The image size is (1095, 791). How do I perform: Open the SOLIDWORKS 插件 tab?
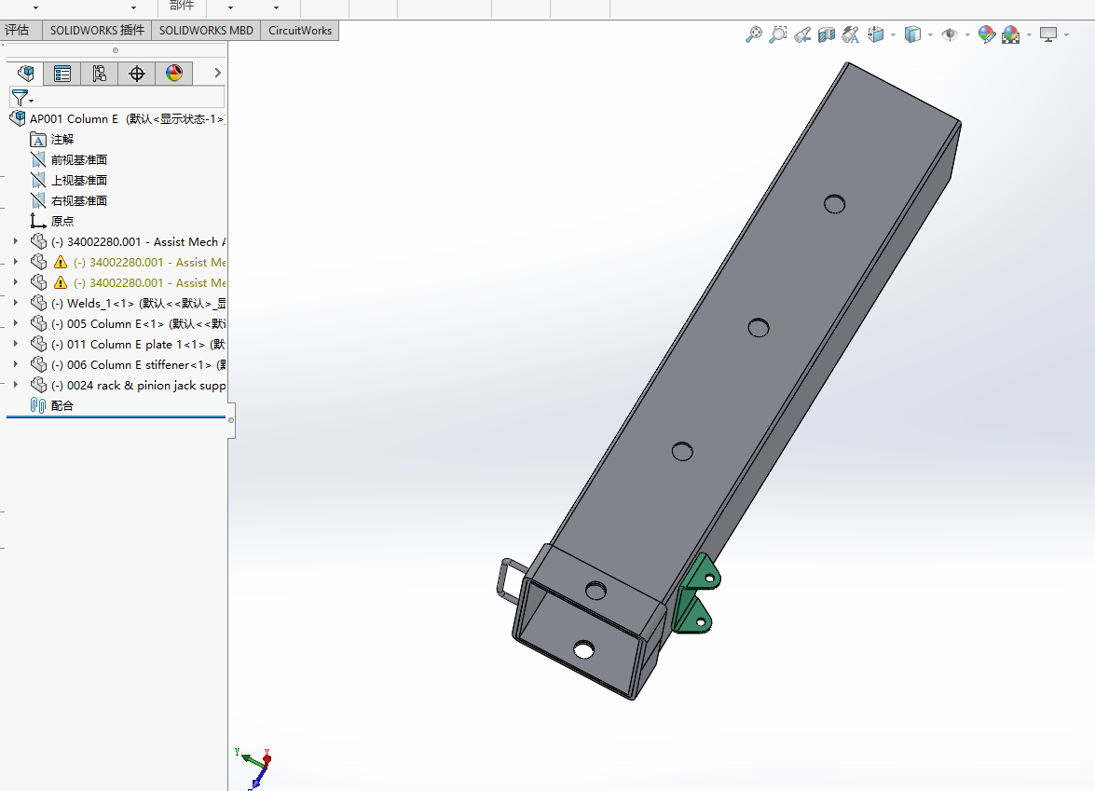(x=97, y=31)
